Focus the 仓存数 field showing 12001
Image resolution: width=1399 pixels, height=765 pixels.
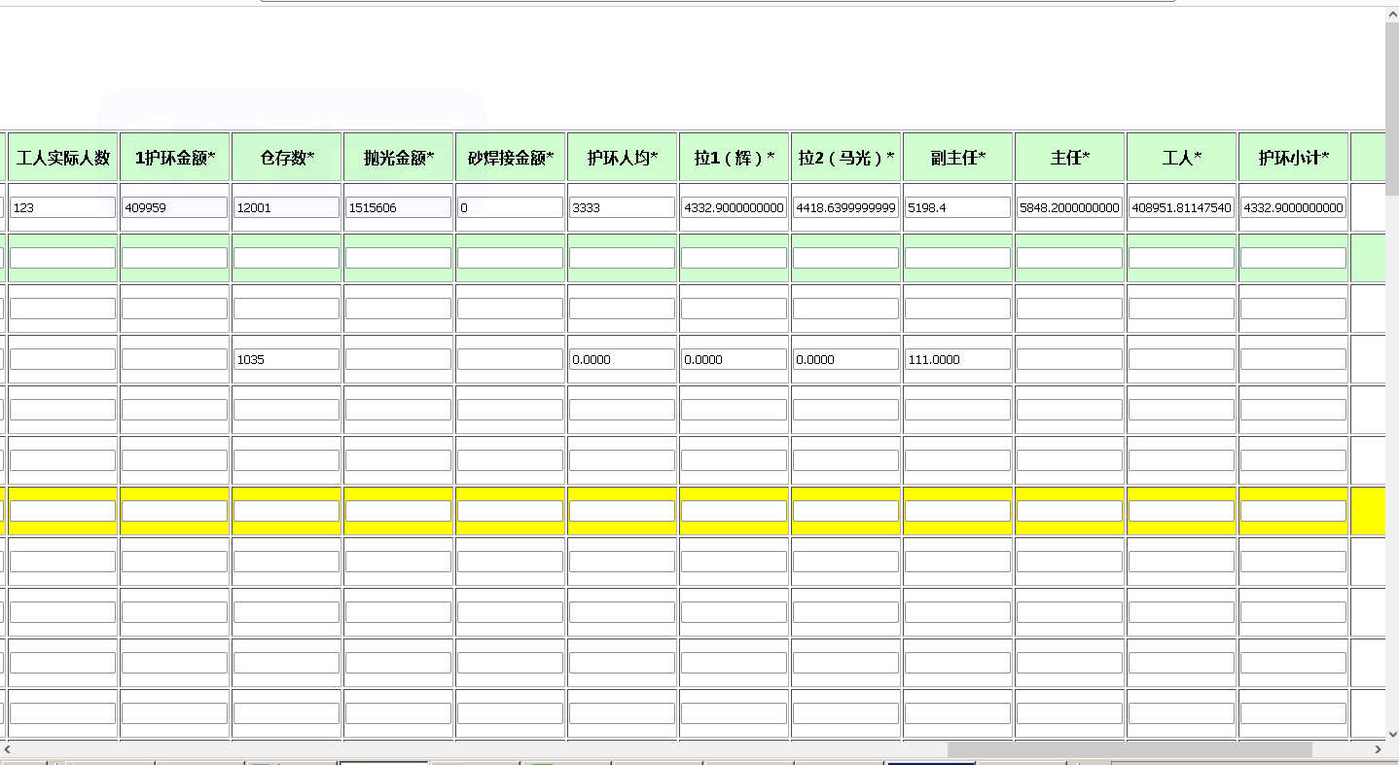(286, 207)
